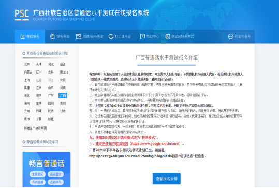Image resolution: width=279 pixels, height=188 pixels.
Task: Select the 四川 province link
Action: [x=51, y=103]
